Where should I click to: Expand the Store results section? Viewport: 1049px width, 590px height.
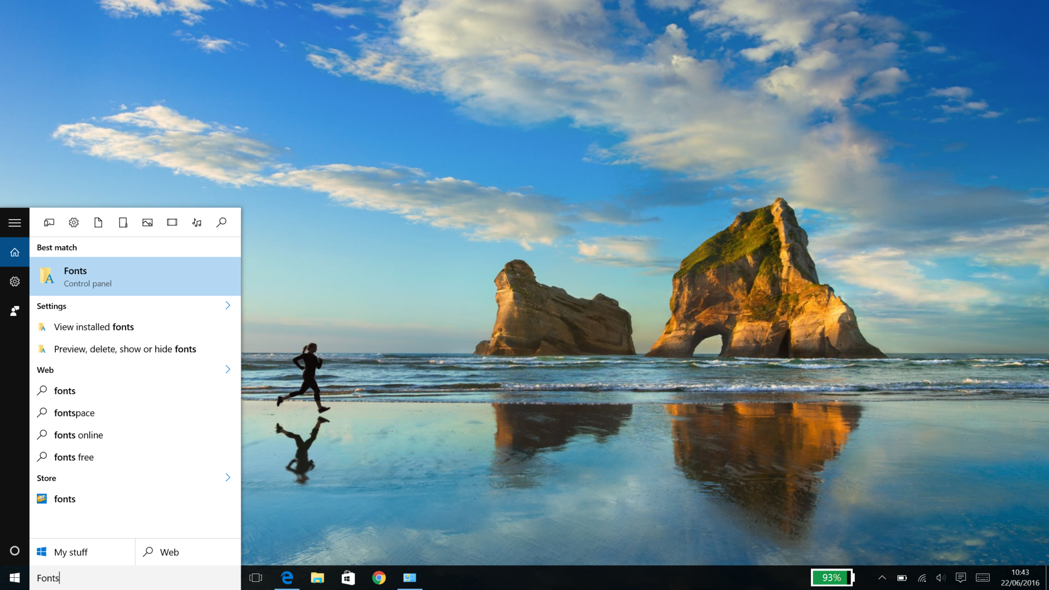pyautogui.click(x=228, y=477)
